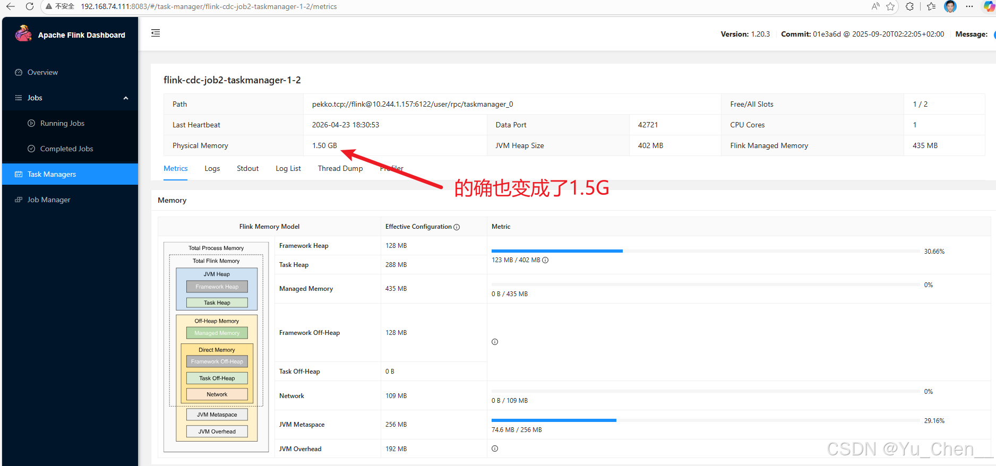
Task: Click the Task Managers schedule icon
Action: tap(19, 174)
